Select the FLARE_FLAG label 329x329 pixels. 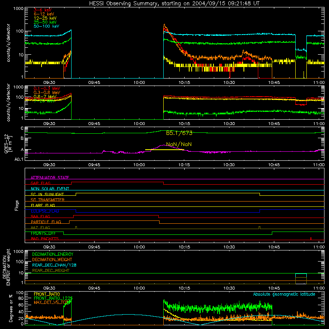tap(43, 205)
